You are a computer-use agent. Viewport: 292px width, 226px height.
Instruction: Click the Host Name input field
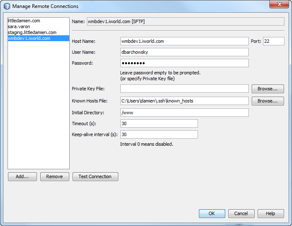tap(184, 41)
